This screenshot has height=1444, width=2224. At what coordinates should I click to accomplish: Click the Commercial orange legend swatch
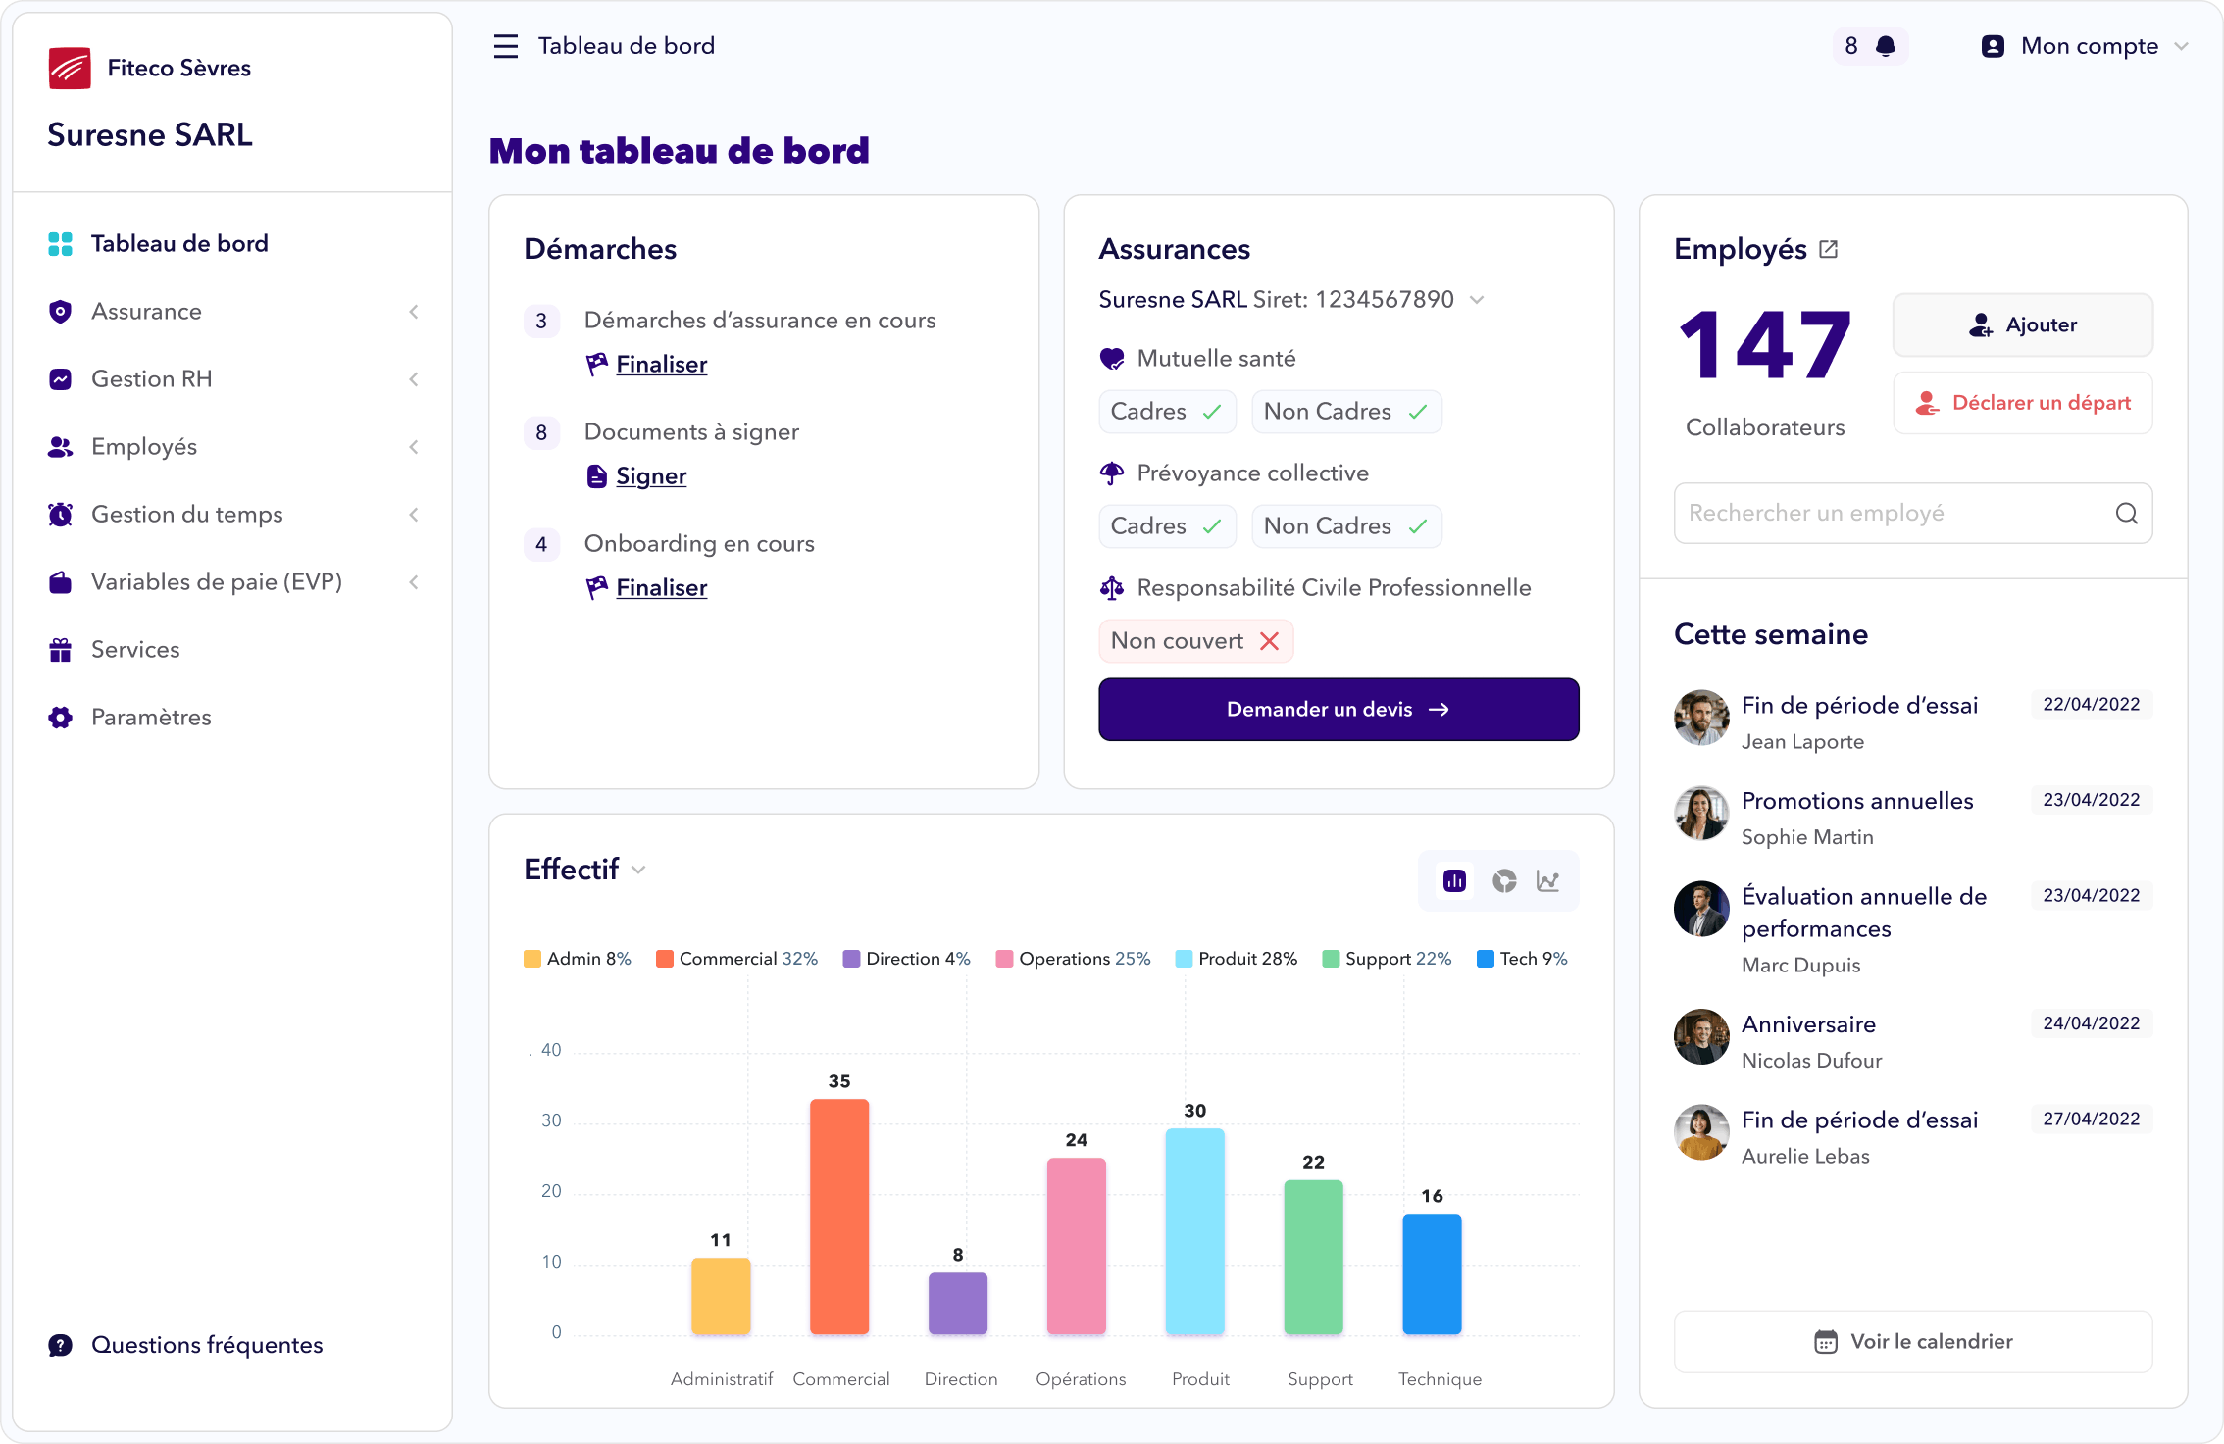tap(664, 959)
